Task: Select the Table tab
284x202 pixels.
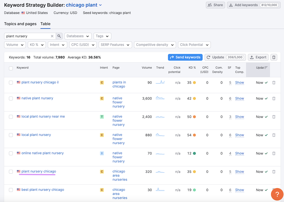Action: tap(45, 24)
